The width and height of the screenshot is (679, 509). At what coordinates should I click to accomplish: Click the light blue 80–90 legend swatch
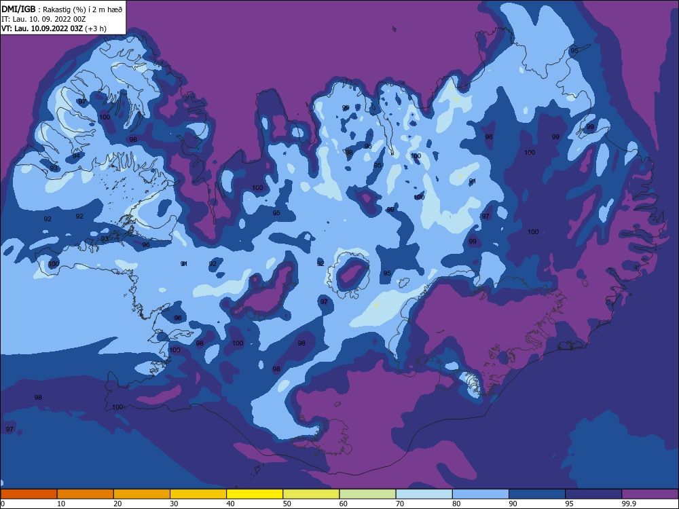(481, 494)
